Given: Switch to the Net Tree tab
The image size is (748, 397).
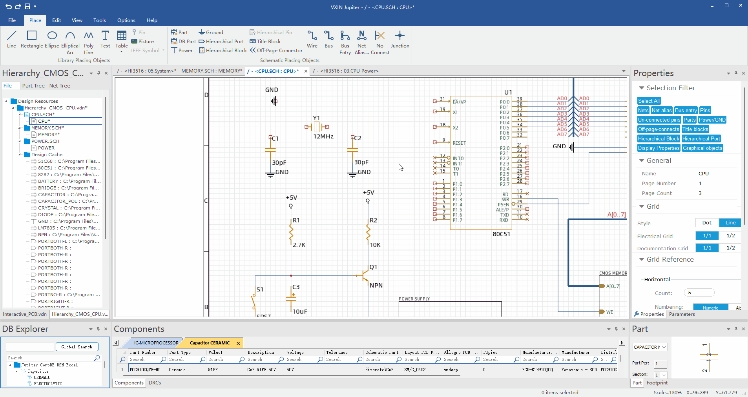Looking at the screenshot, I should (x=60, y=86).
